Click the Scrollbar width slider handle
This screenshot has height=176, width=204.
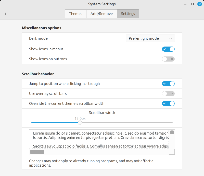pyautogui.click(x=80, y=123)
